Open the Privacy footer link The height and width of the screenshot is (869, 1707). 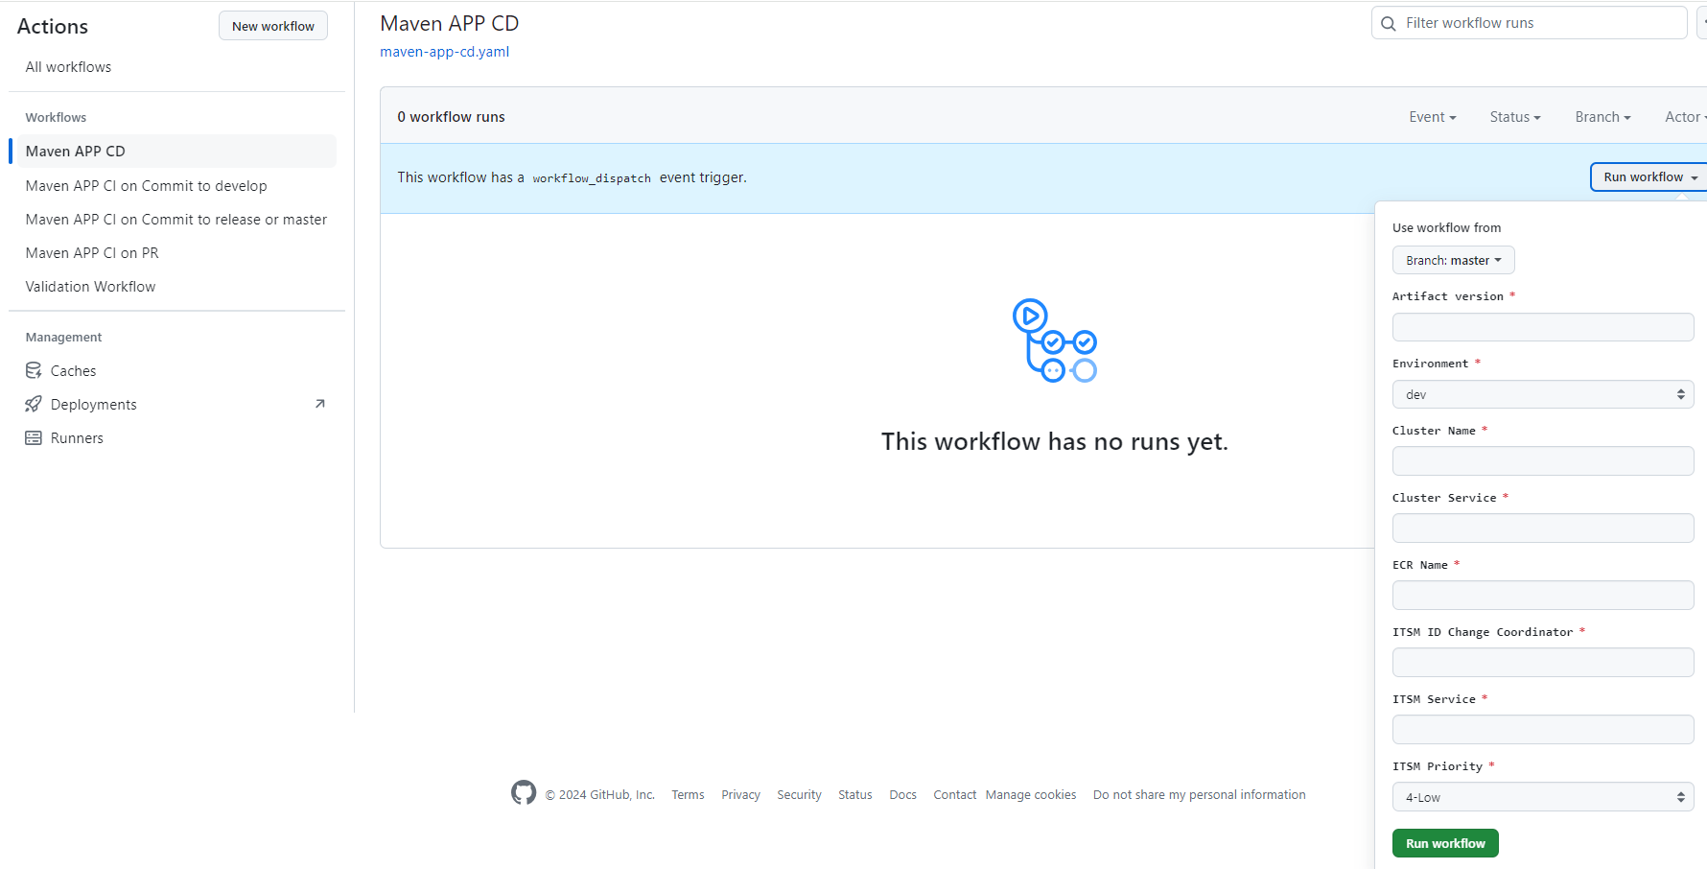tap(740, 795)
